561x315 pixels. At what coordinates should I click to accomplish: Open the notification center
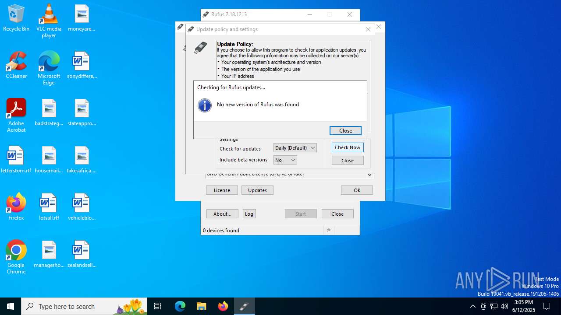[x=547, y=306]
